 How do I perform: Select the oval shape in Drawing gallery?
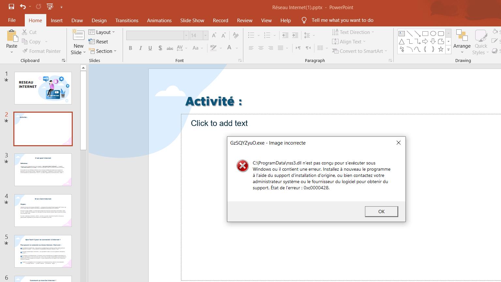pos(433,34)
